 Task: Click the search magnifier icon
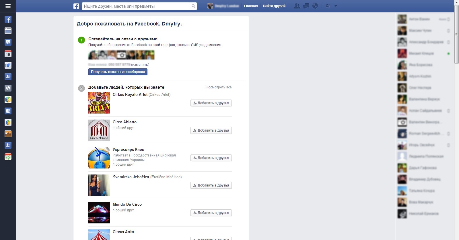point(193,6)
